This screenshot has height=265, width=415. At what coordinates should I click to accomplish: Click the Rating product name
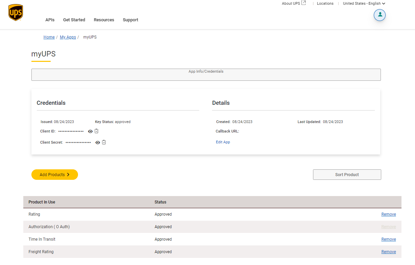[34, 214]
